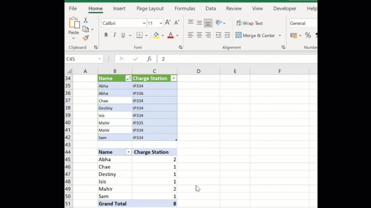Open Accounting format dropdown arrow
Viewport: 371px width, 208px height.
click(300, 36)
